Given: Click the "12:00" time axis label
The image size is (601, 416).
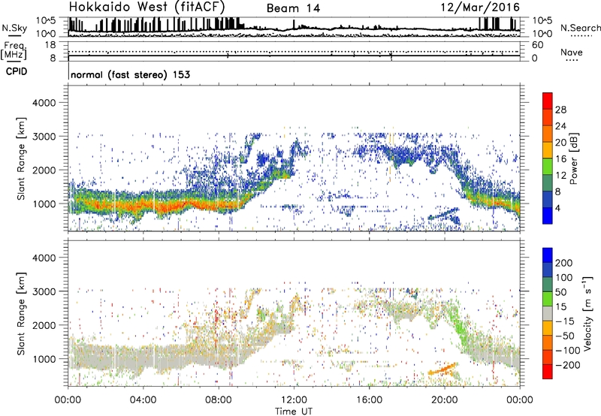Looking at the screenshot, I should (x=294, y=400).
